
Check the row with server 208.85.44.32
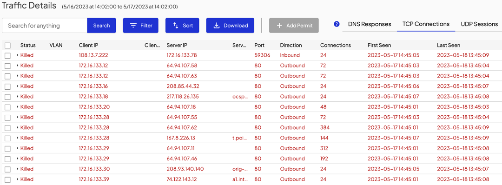click(8, 86)
